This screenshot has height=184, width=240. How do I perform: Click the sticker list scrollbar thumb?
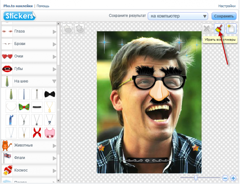[x=58, y=110]
